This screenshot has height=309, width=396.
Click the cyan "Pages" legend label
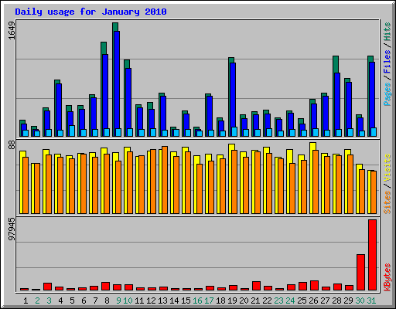(x=387, y=94)
